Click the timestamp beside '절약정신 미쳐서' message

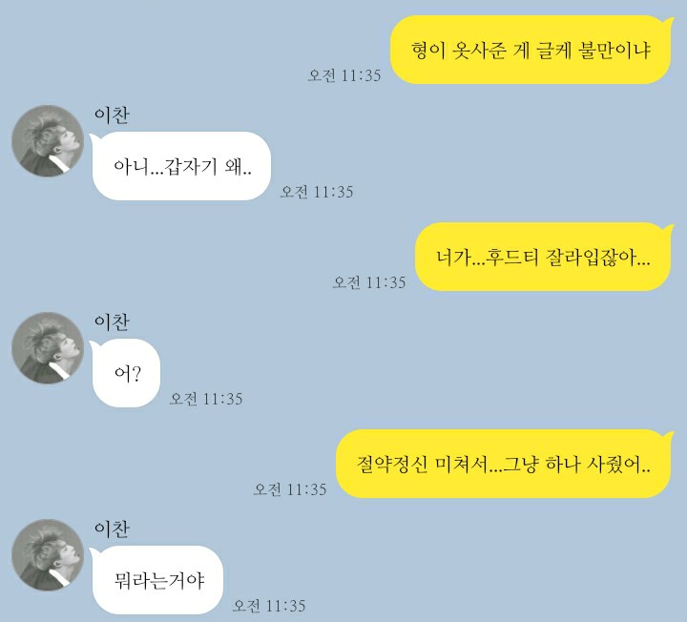(x=290, y=489)
